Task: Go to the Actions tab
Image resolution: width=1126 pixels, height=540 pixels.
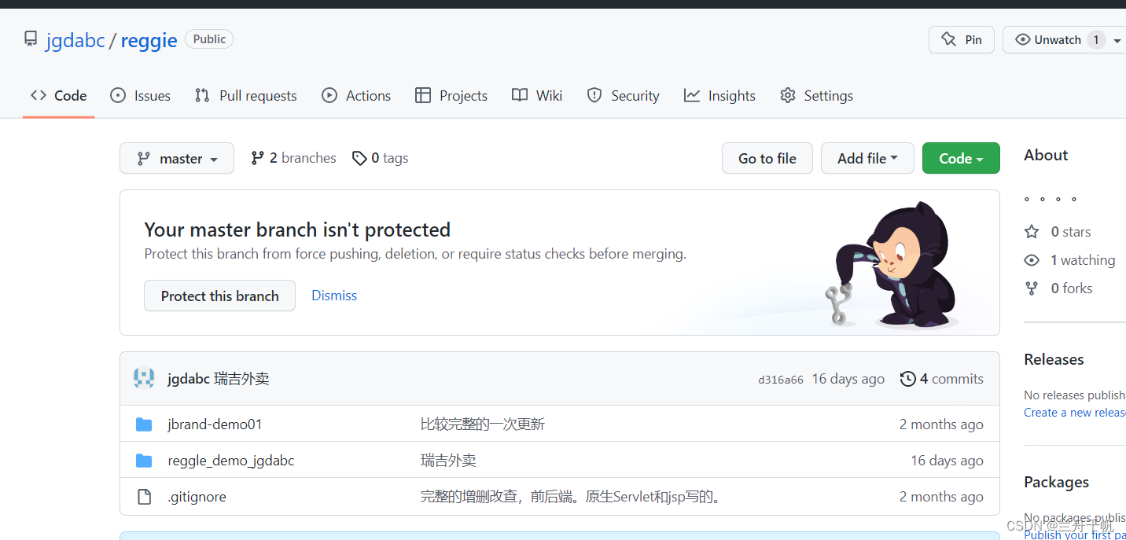Action: click(356, 96)
